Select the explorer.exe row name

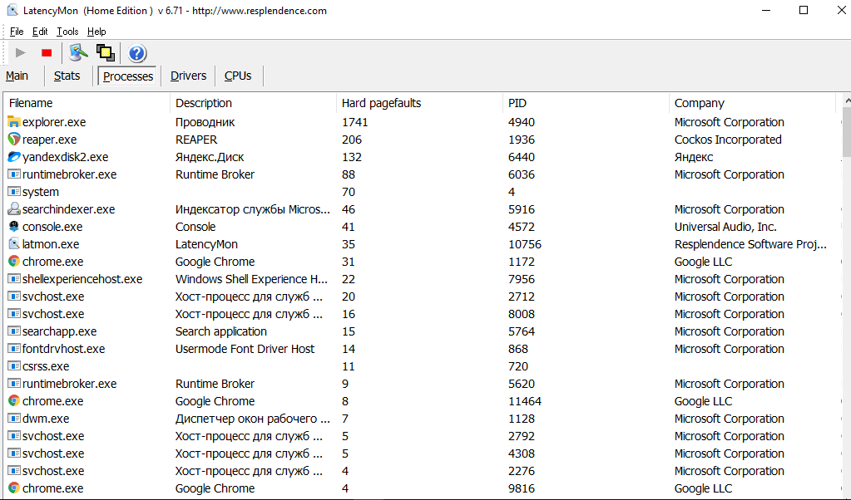[54, 122]
